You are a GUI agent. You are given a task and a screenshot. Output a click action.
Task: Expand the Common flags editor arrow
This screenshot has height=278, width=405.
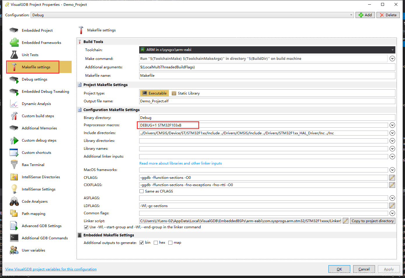click(392, 213)
